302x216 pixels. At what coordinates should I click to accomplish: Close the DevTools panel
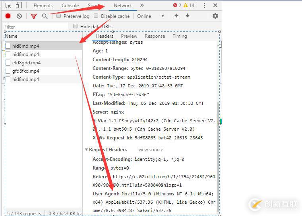215,5
